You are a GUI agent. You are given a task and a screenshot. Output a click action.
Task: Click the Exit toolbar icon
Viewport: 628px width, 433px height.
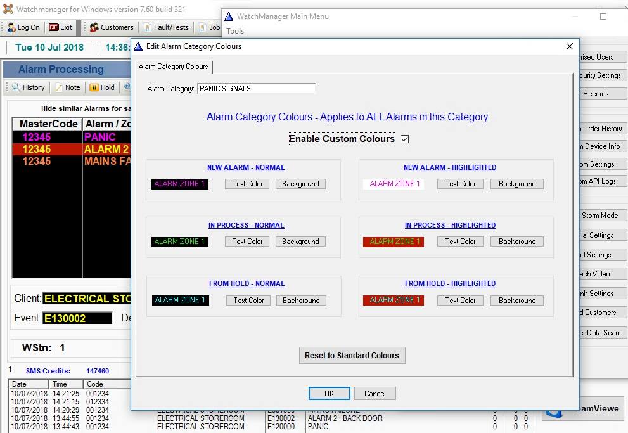pos(60,27)
